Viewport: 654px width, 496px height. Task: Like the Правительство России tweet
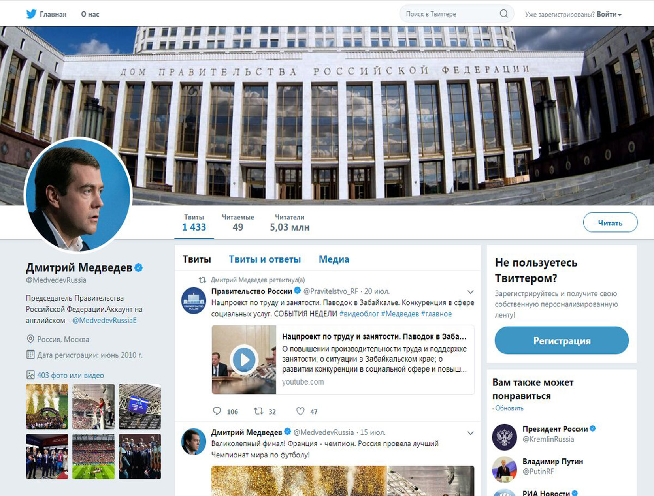300,411
